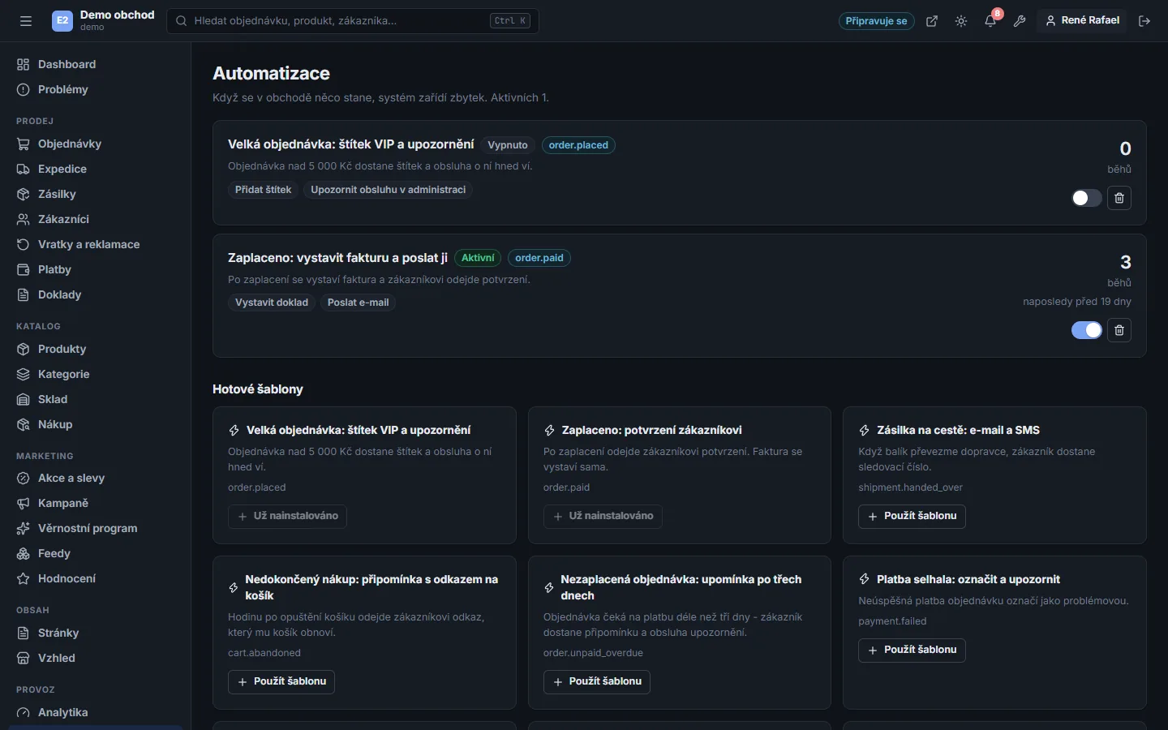Go to Kategorie
This screenshot has width=1168, height=730.
96,374
